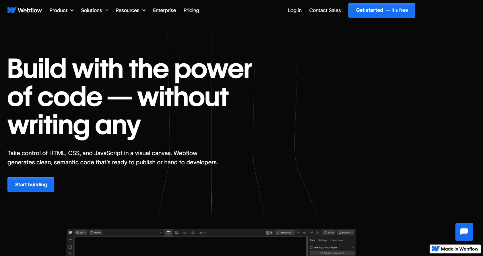Expand the Solutions dropdown menu
Viewport: 483px width, 256px height.
(94, 10)
